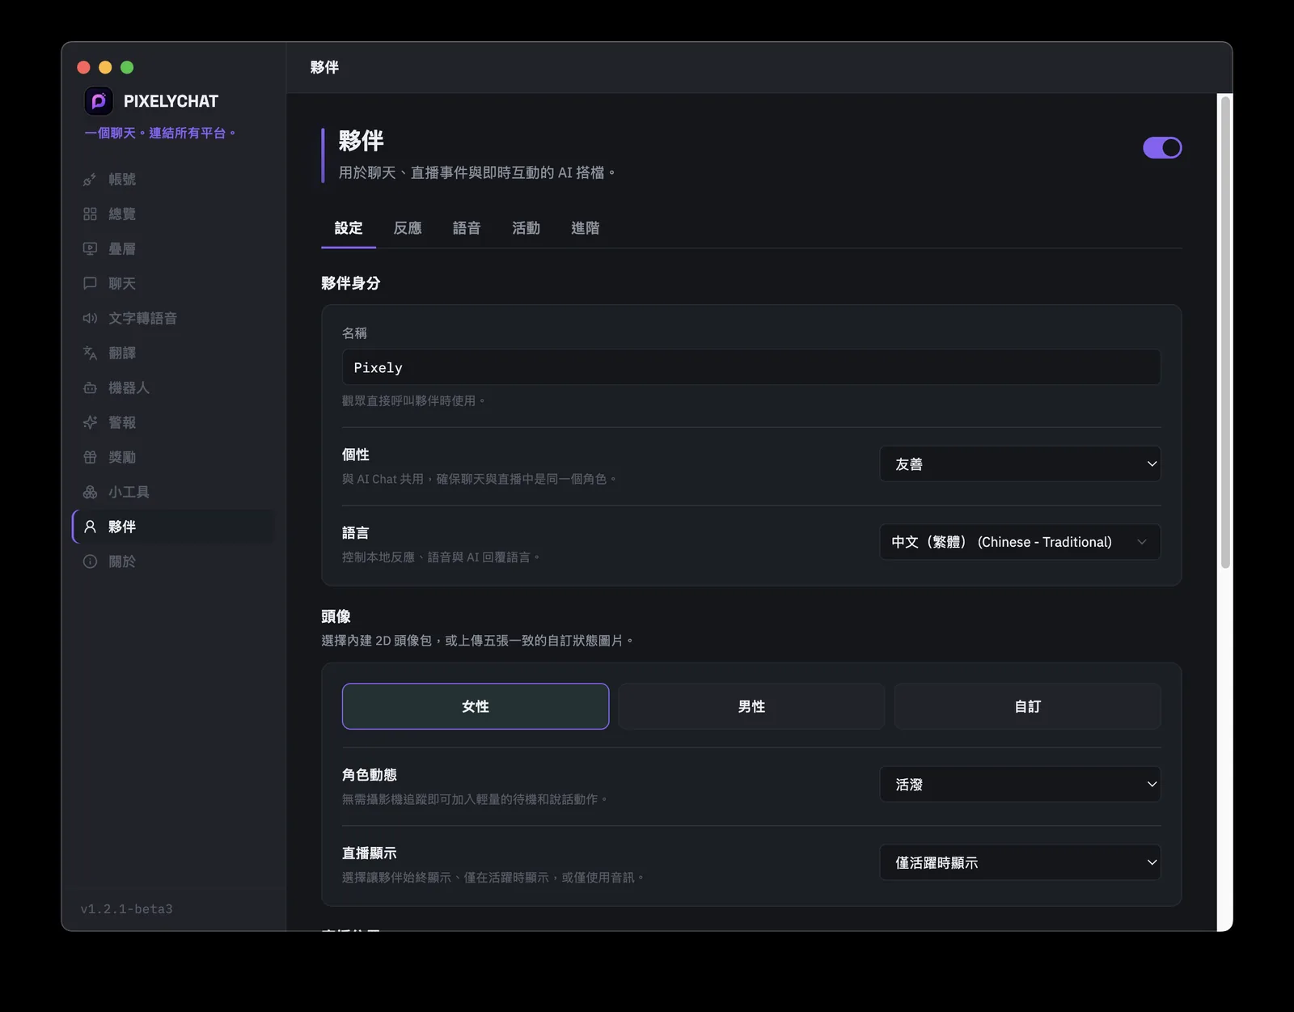Click the 頭像 section heading
Image resolution: width=1294 pixels, height=1012 pixels.
tap(336, 617)
